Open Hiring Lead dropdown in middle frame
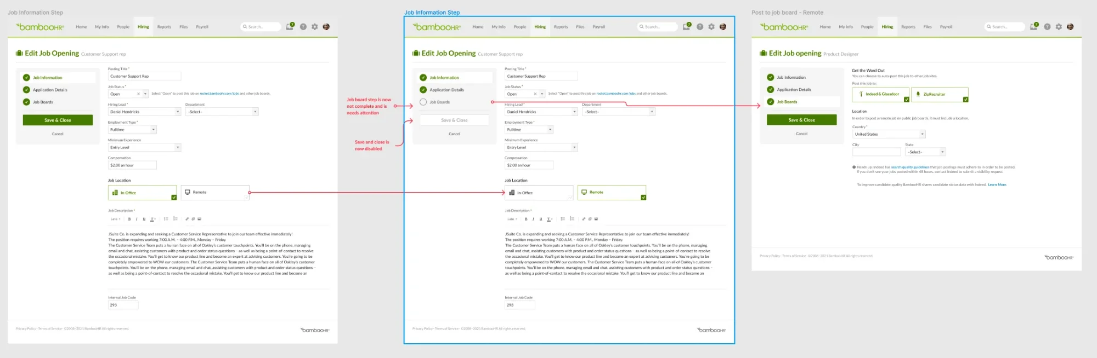 coord(541,112)
